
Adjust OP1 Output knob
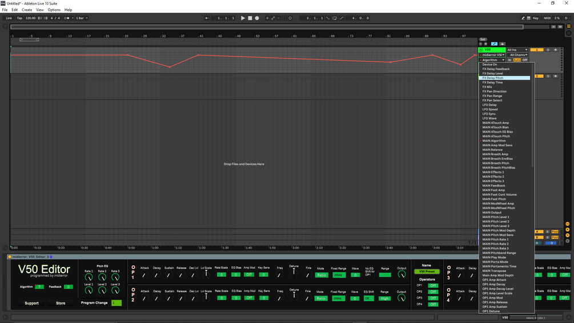[x=402, y=274]
